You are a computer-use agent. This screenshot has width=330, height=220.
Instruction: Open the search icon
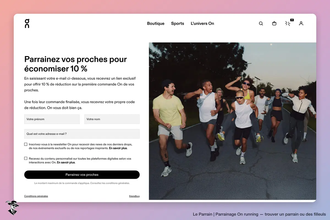261,23
